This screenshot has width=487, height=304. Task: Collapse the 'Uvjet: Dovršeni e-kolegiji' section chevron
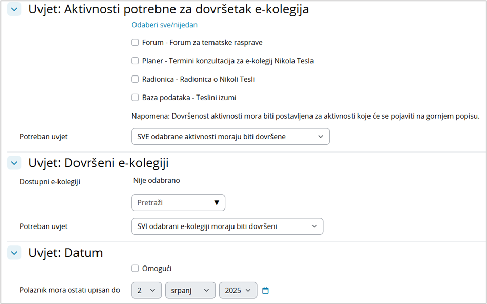tap(14, 163)
